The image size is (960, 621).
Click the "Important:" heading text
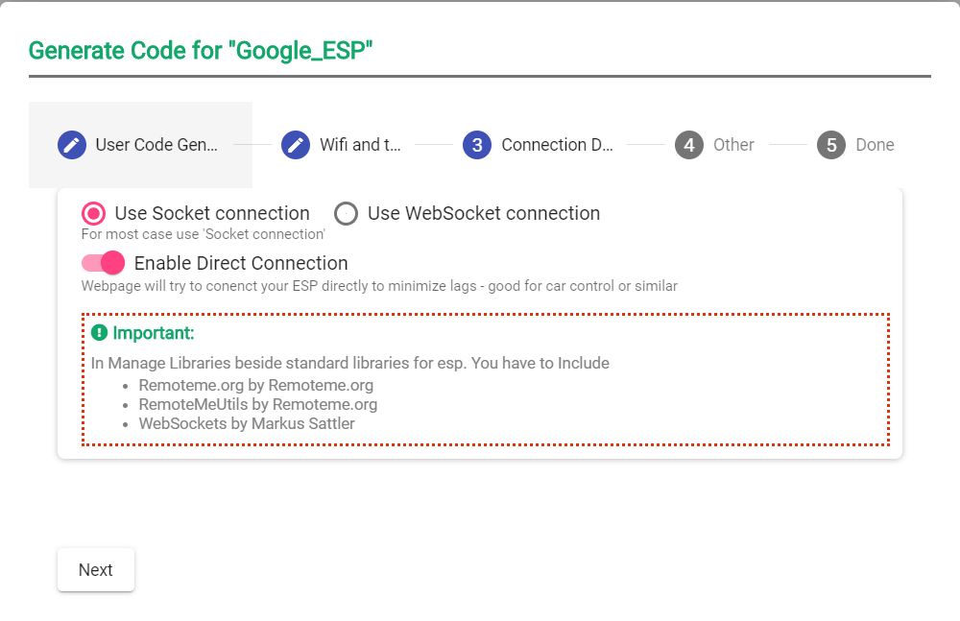tap(154, 333)
